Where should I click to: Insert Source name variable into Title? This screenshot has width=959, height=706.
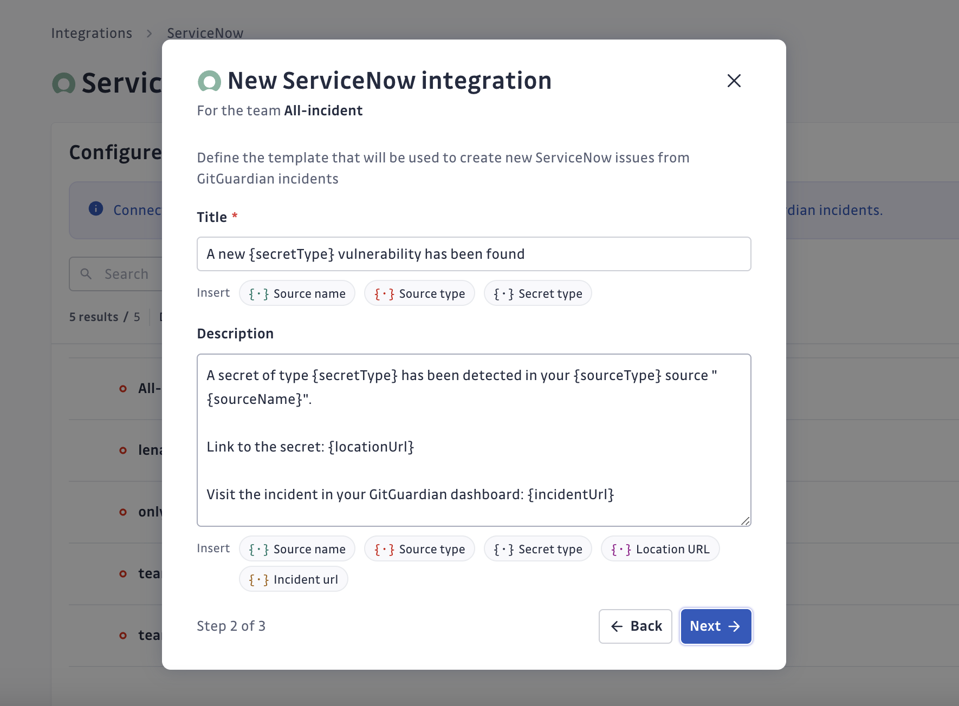click(297, 293)
